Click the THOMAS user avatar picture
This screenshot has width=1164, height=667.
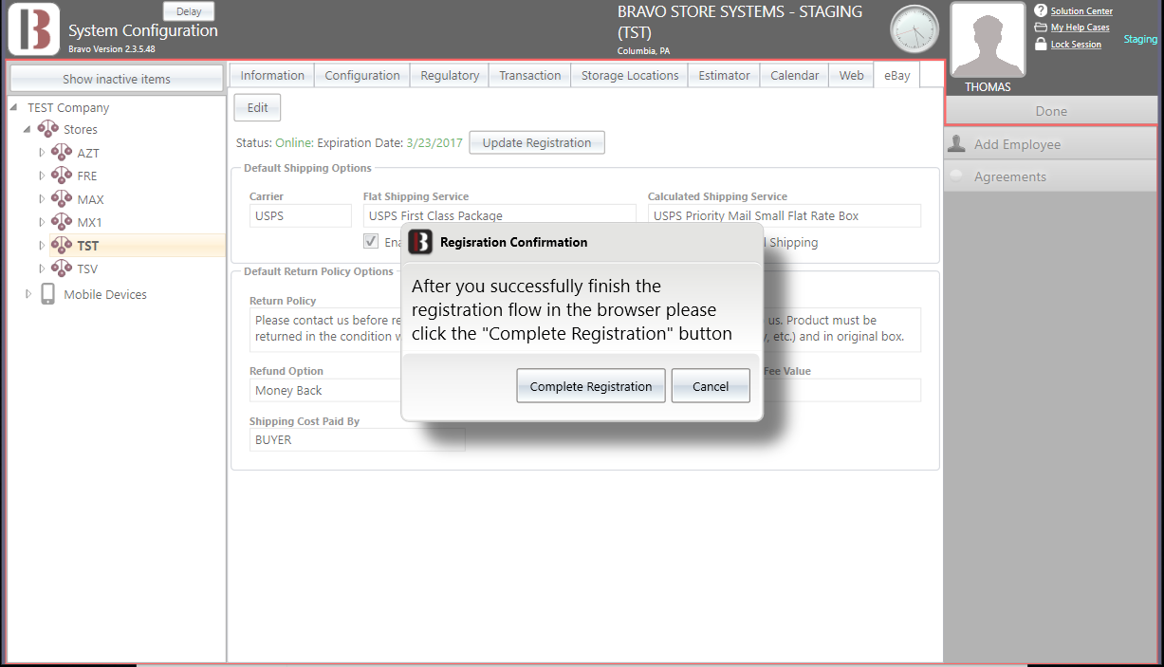pyautogui.click(x=988, y=40)
